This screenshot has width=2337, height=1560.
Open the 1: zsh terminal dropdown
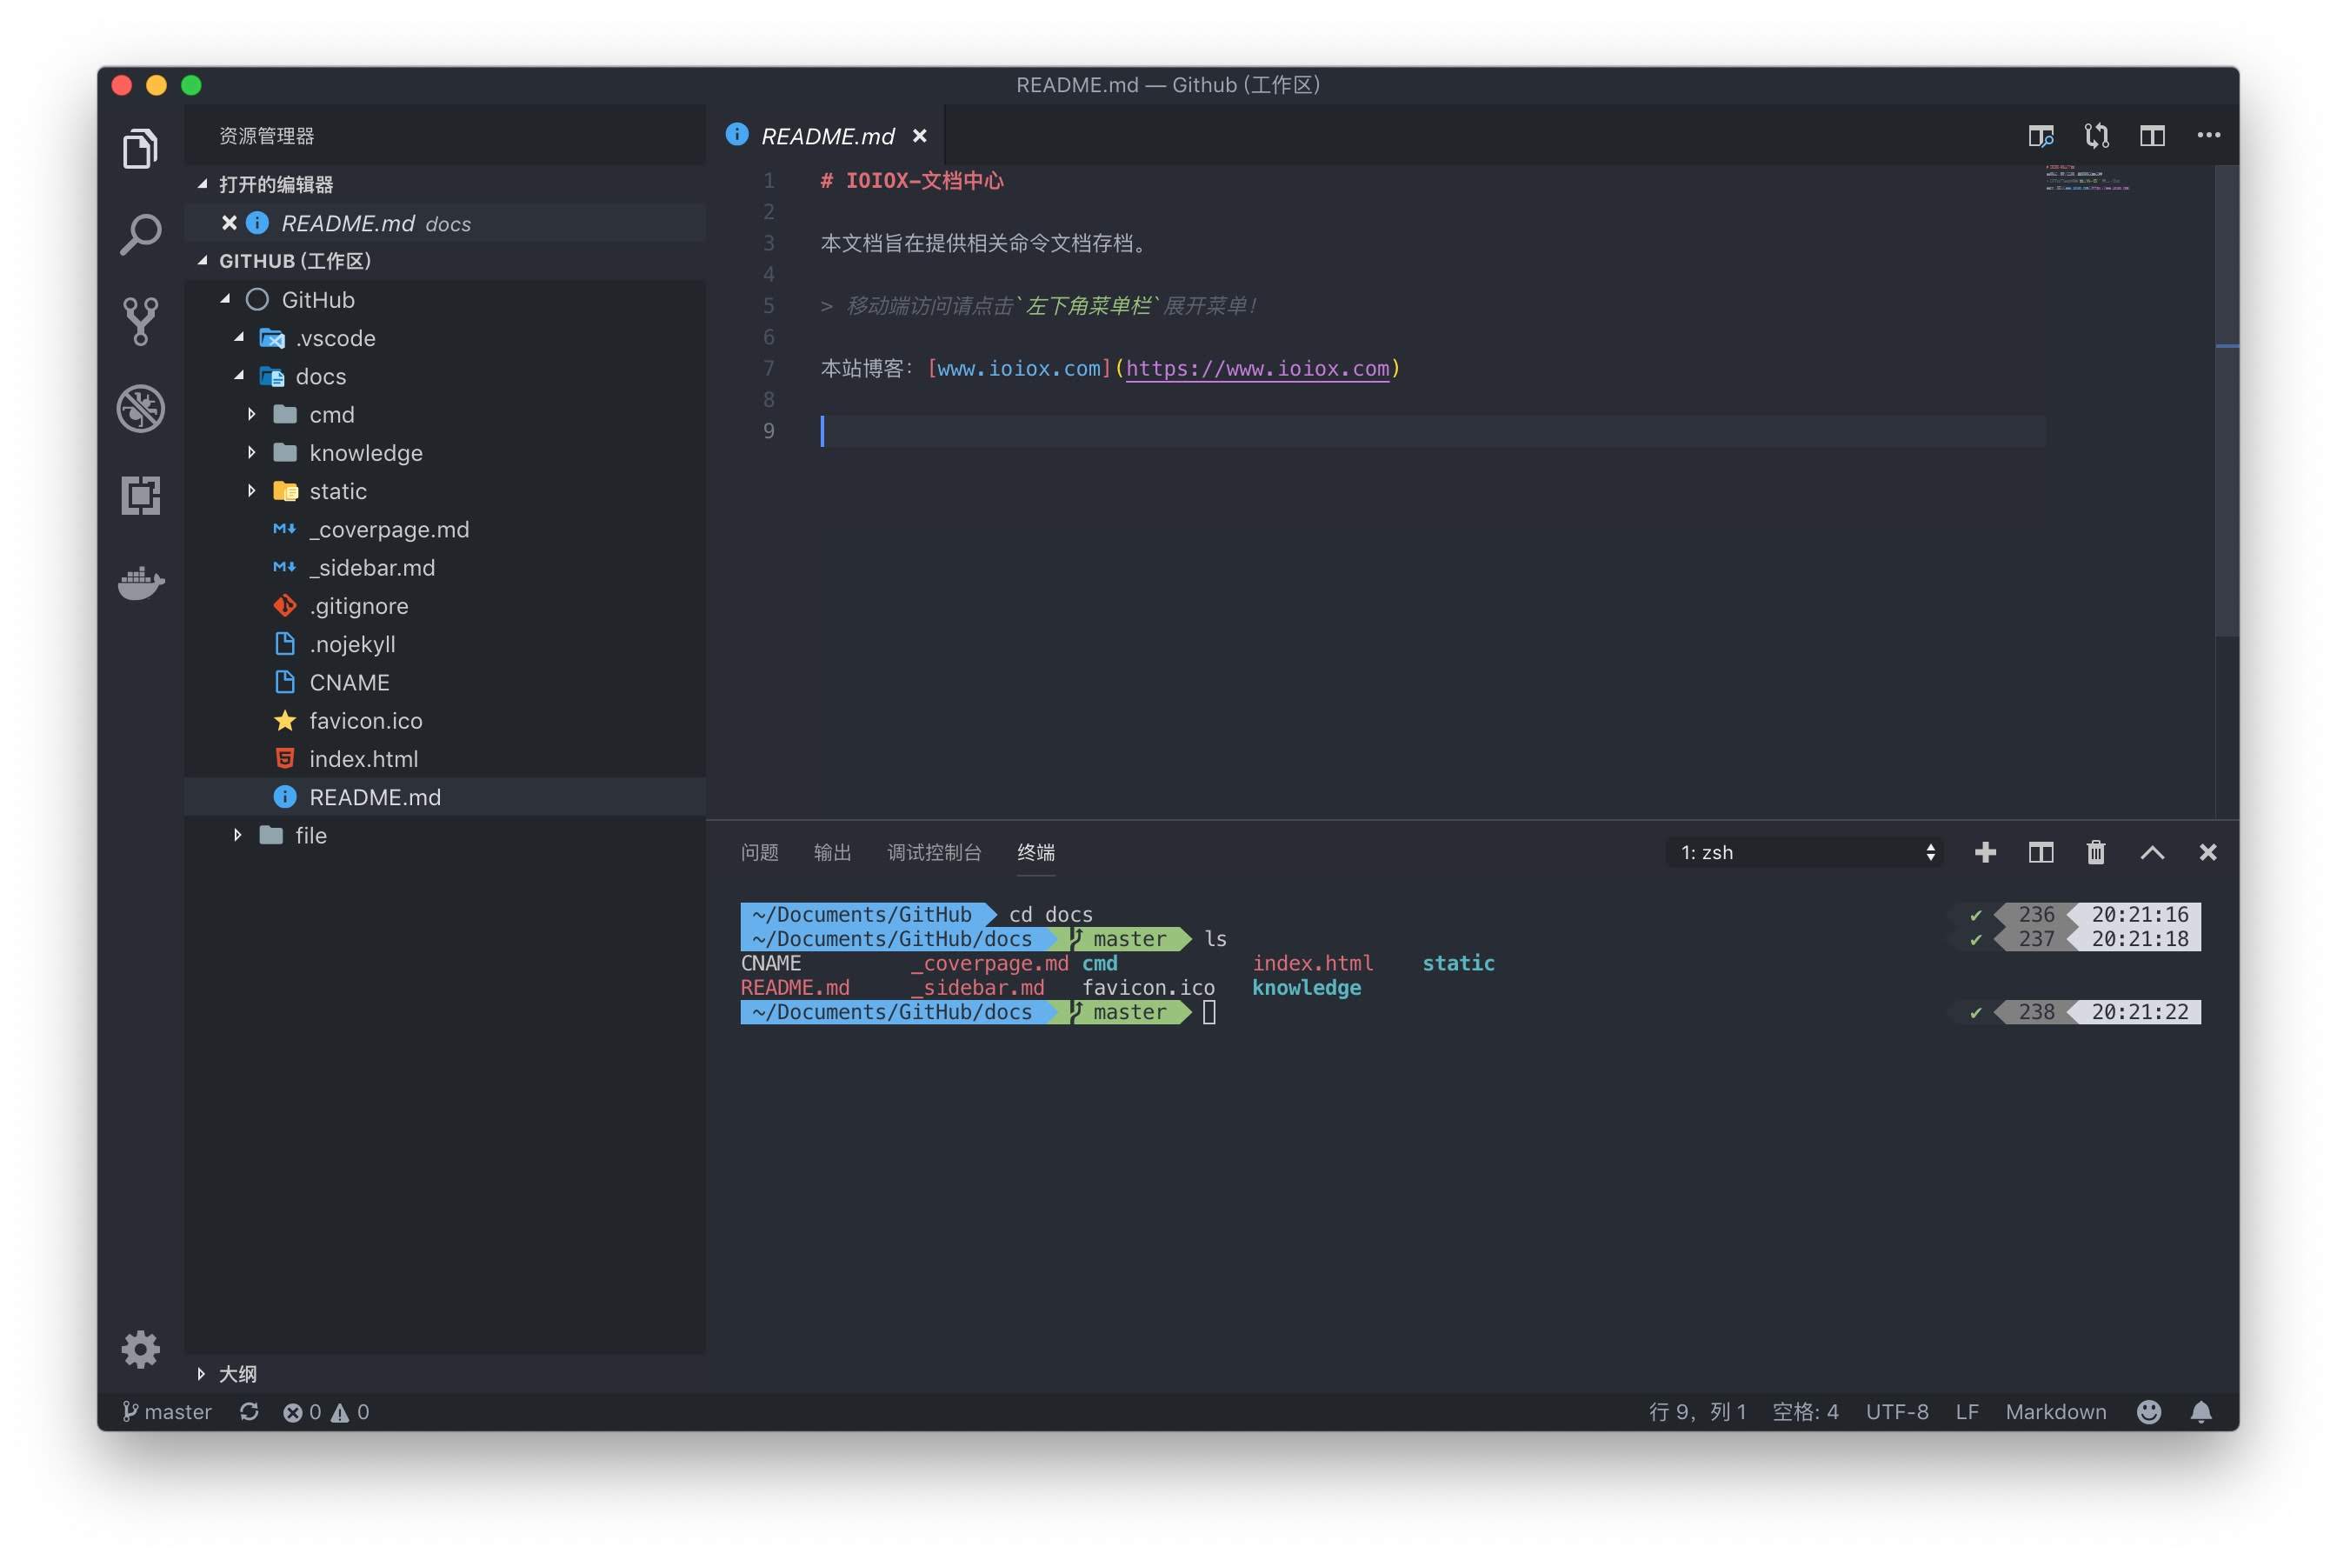1805,853
